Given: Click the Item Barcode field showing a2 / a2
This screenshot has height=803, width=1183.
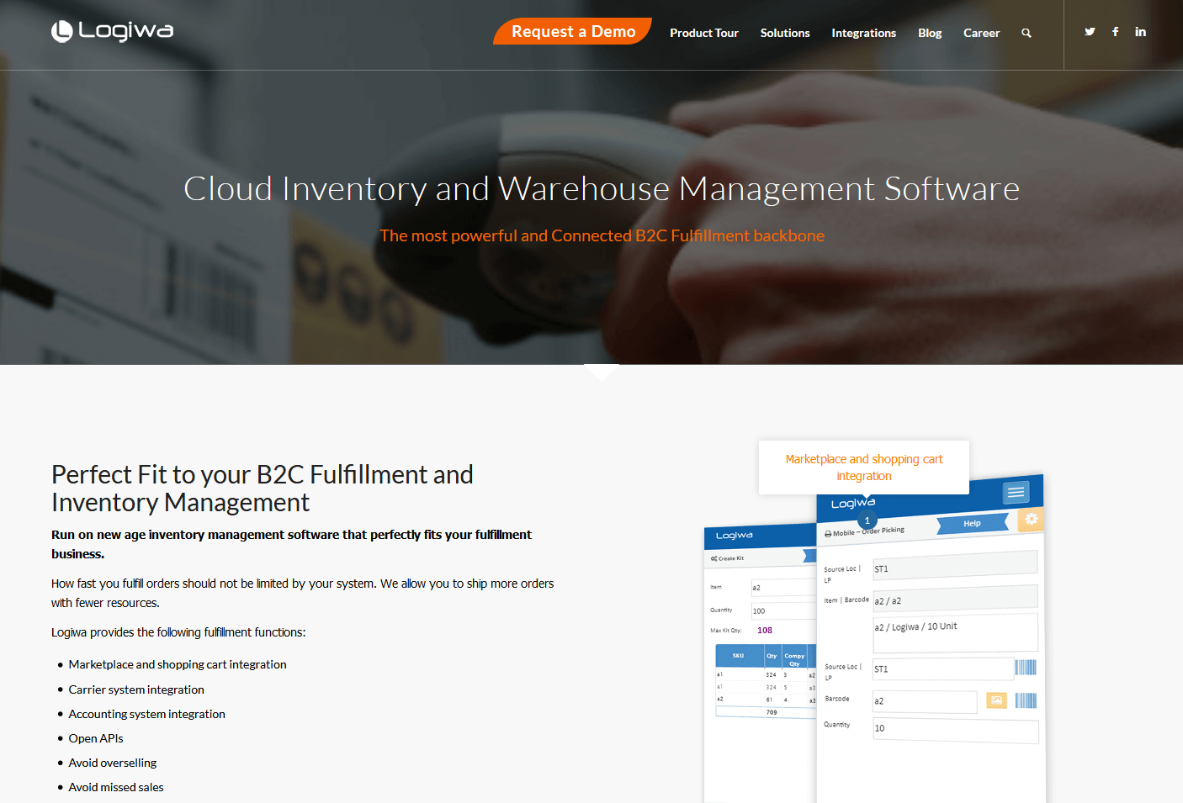Looking at the screenshot, I should (955, 599).
